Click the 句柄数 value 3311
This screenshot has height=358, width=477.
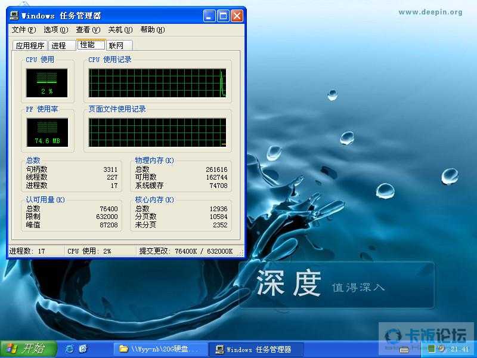[110, 169]
